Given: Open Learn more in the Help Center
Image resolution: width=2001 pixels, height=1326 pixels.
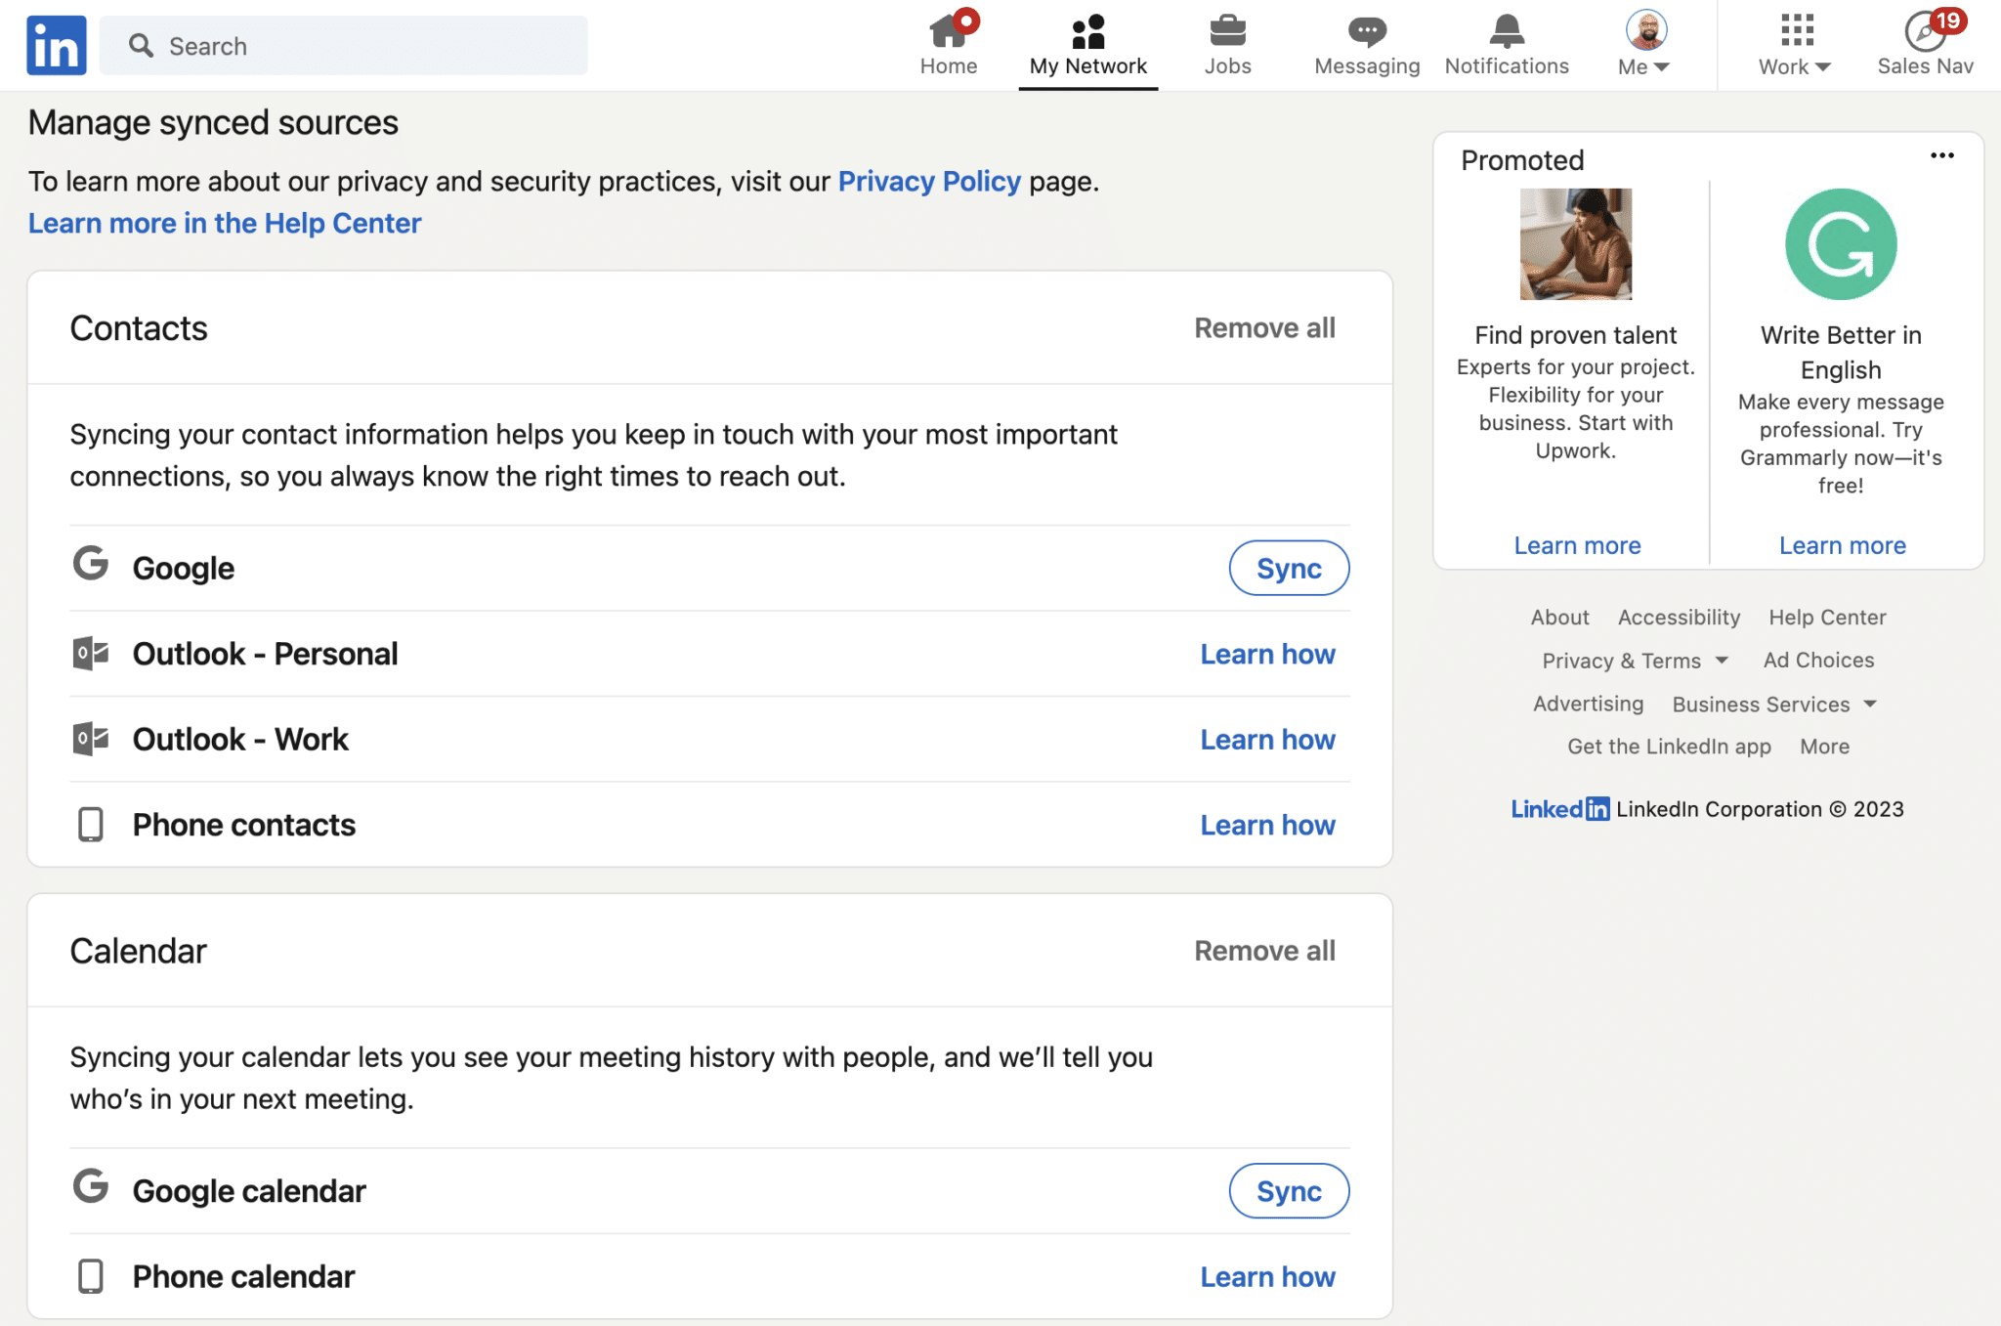Looking at the screenshot, I should click(225, 223).
